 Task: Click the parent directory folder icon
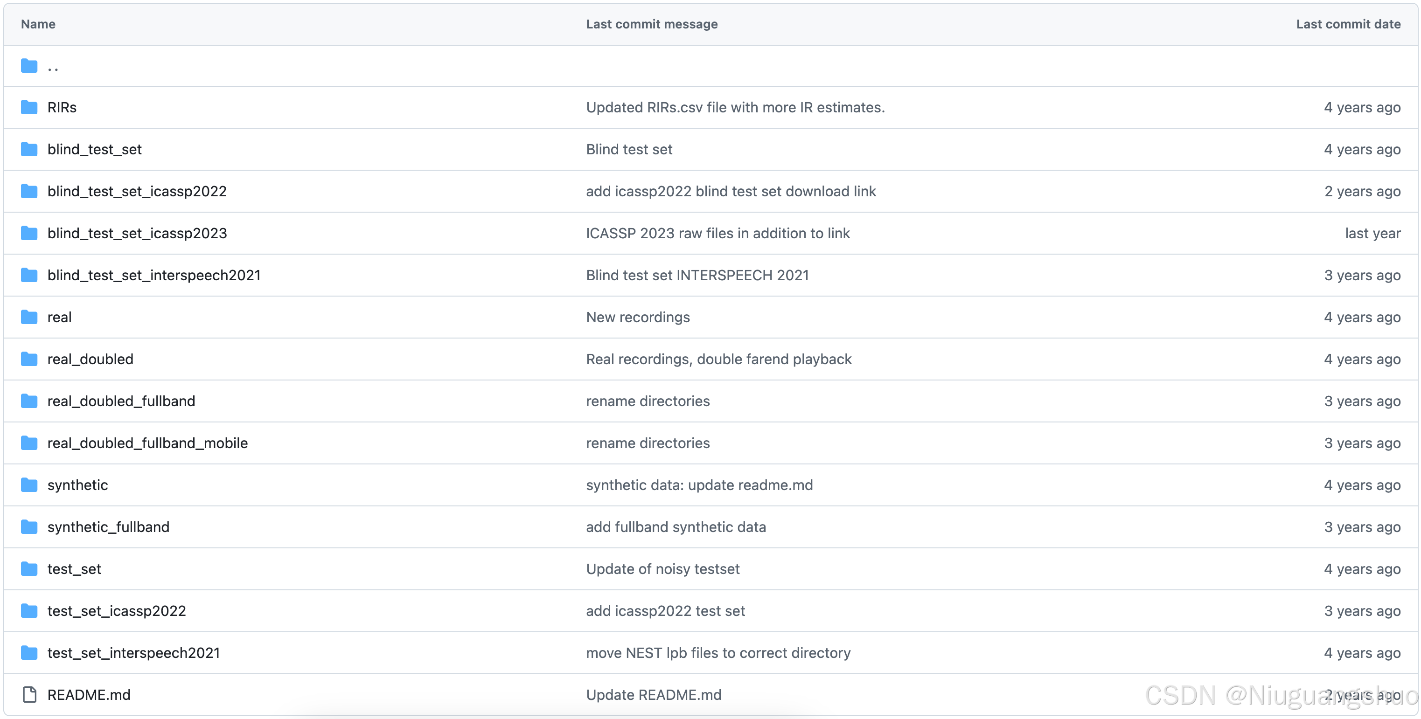click(29, 66)
